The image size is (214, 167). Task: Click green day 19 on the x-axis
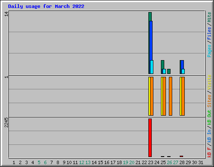click(x=125, y=162)
